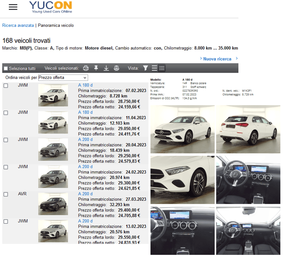
Task: Select the A 180 d 8.728 km checkbox
Action: pos(6,85)
